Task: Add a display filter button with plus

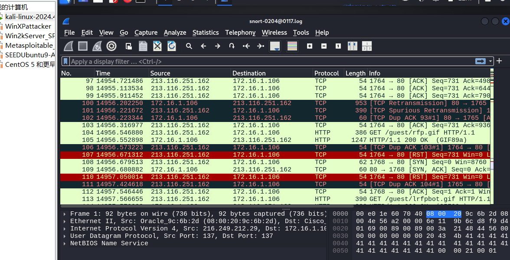Action: 499,61
